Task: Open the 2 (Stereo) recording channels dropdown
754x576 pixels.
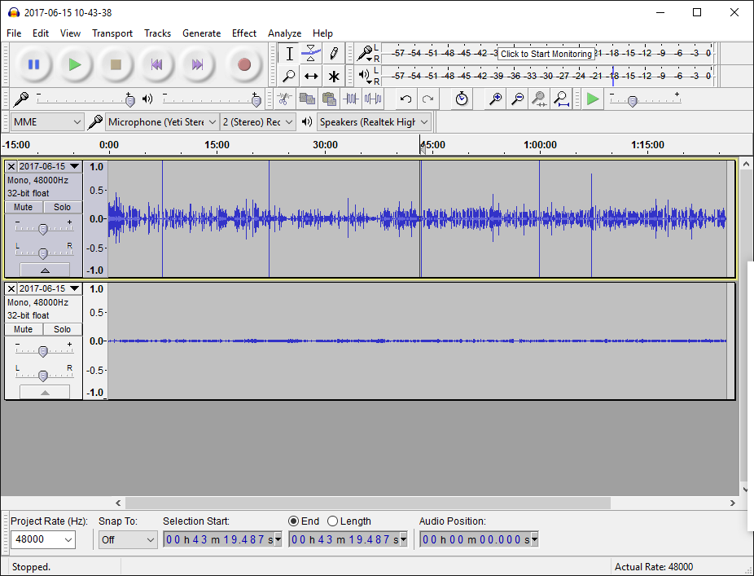Action: pos(258,122)
